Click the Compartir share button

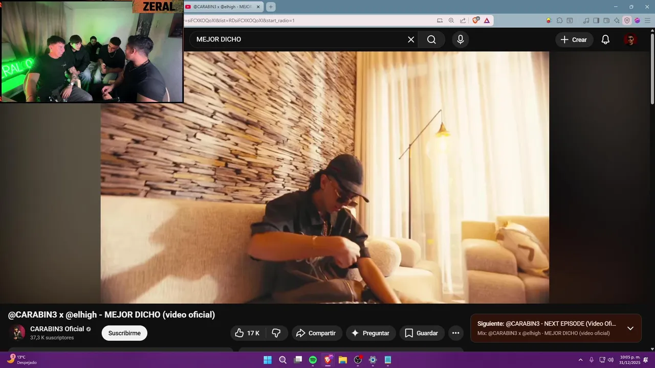(316, 333)
